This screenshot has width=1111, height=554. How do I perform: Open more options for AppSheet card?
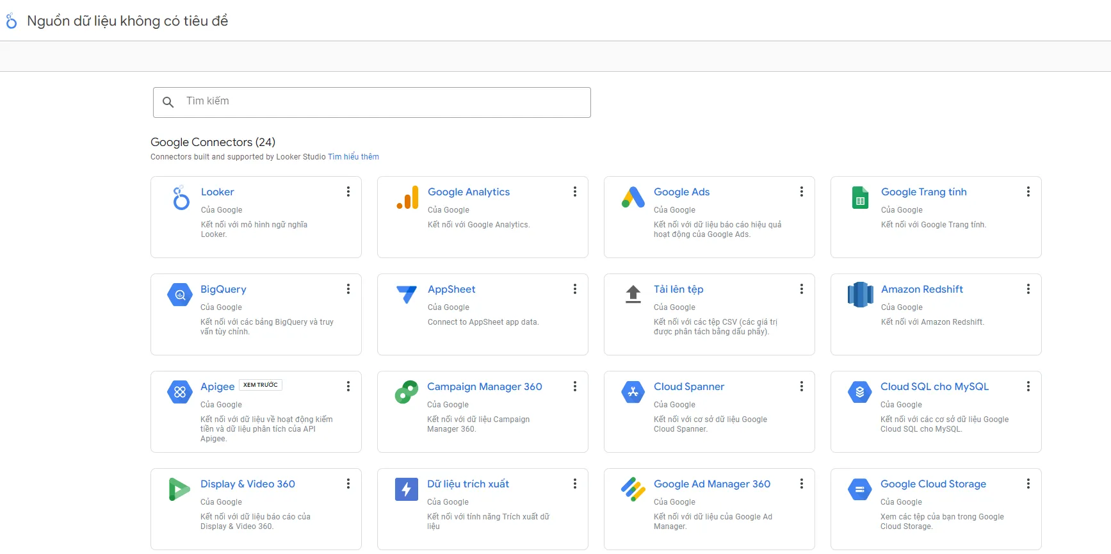point(575,289)
